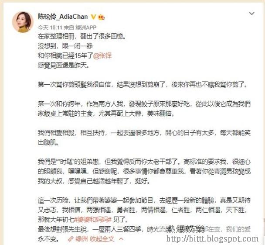Open the #婆婆和妈妈# hashtag topic
This screenshot has height=245, width=265.
click(93, 220)
